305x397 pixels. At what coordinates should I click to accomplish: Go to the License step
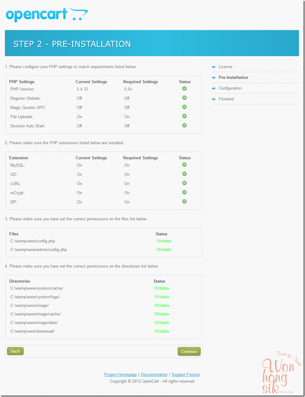(x=225, y=67)
